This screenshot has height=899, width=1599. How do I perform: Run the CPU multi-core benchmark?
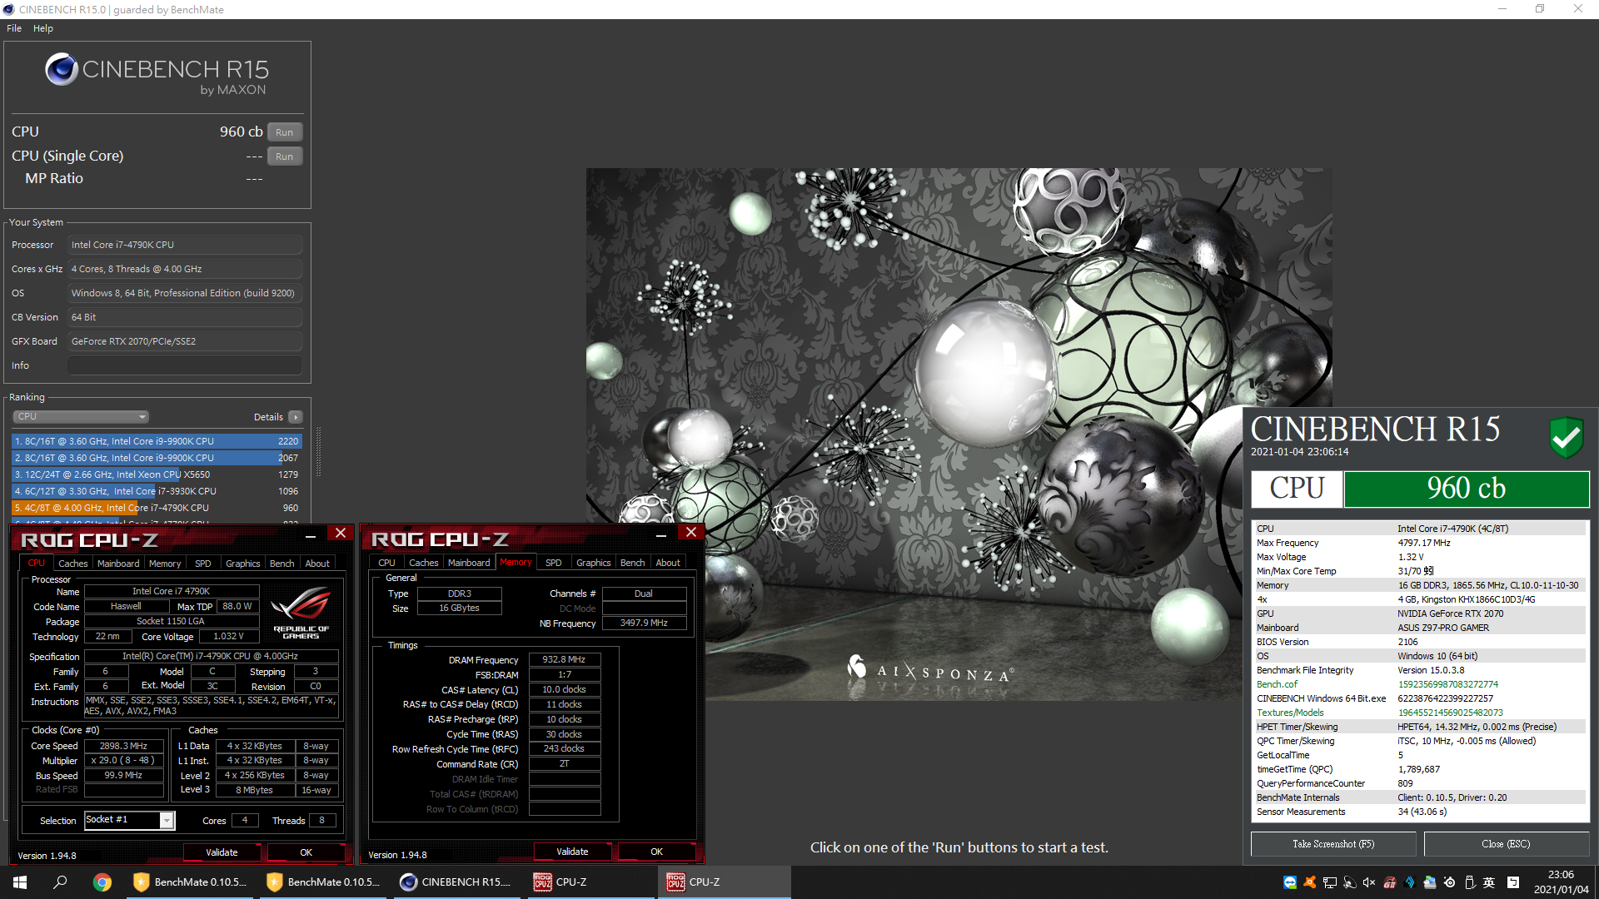pyautogui.click(x=284, y=132)
